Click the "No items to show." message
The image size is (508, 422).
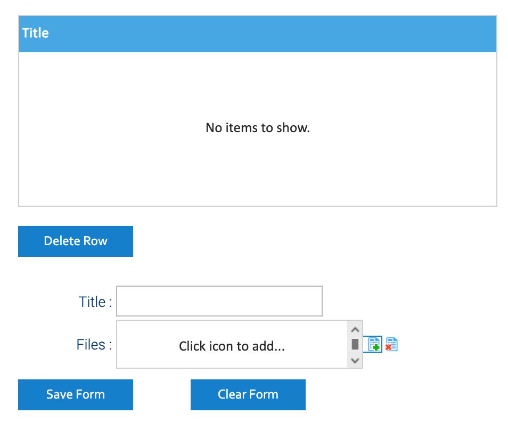point(257,128)
